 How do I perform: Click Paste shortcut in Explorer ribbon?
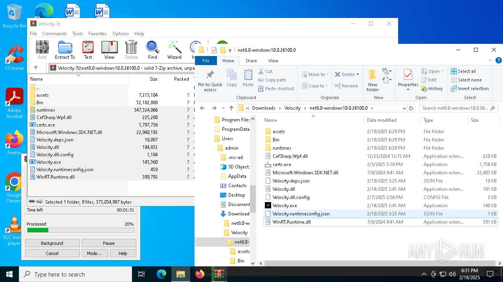pyautogui.click(x=276, y=89)
